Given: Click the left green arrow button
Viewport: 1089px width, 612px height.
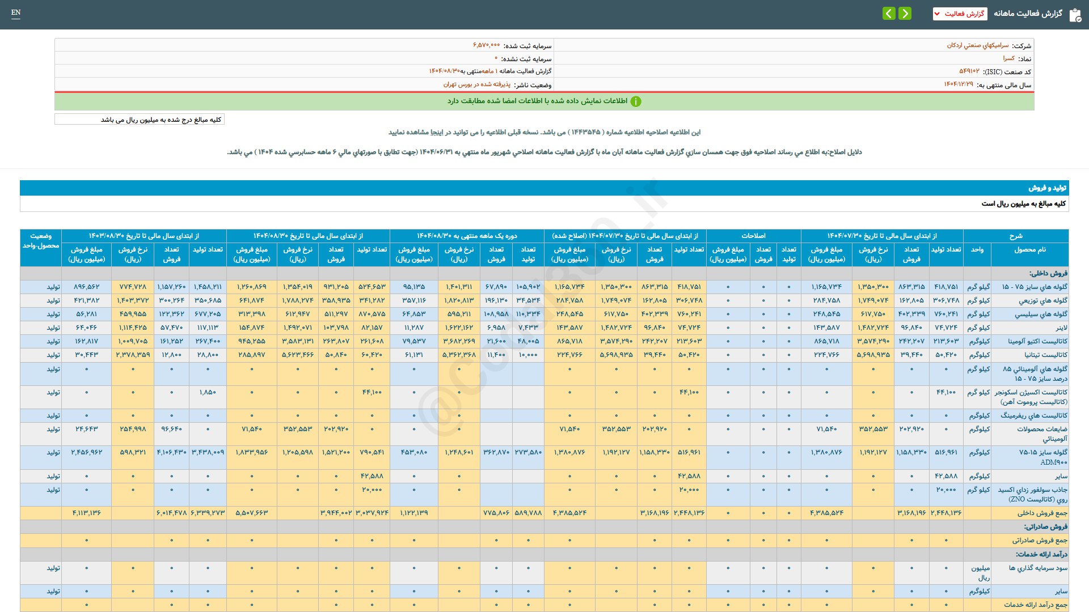Looking at the screenshot, I should 889,13.
